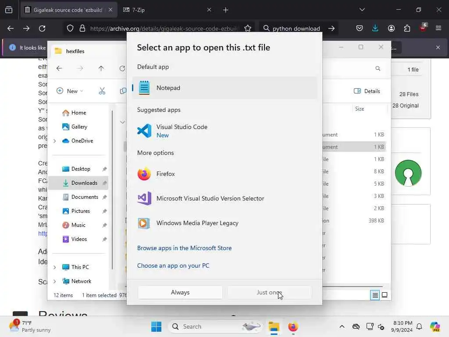
Task: Open the weather widget showing 71°F
Action: pos(30,326)
